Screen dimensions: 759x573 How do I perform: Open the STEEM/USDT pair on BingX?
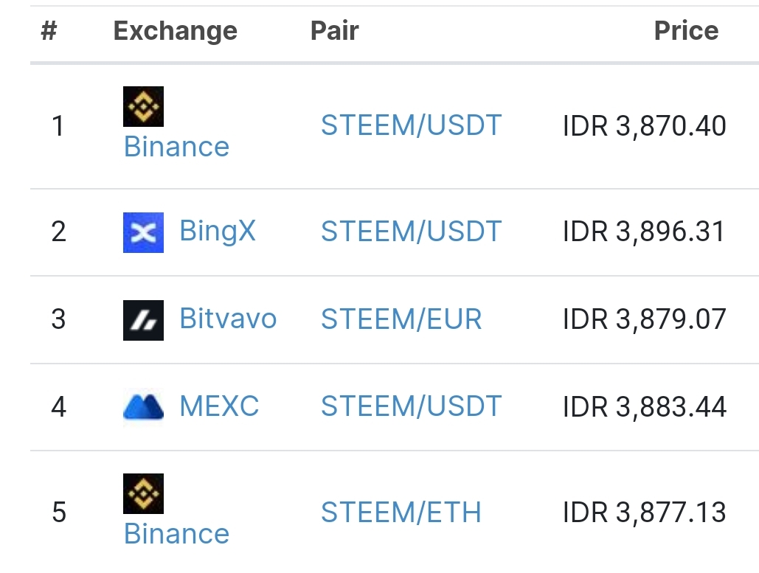[411, 232]
